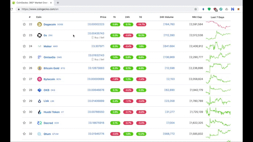Star 0x ZRX as a favorite
Image resolution: width=253 pixels, height=142 pixels.
click(24, 35)
